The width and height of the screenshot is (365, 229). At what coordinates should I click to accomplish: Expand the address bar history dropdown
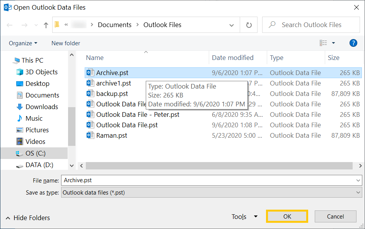231,25
